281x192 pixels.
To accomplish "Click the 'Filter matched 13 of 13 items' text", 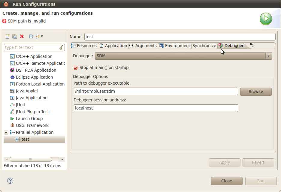I will (32, 166).
